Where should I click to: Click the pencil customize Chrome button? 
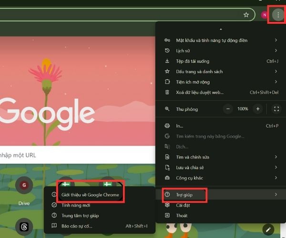(268, 230)
